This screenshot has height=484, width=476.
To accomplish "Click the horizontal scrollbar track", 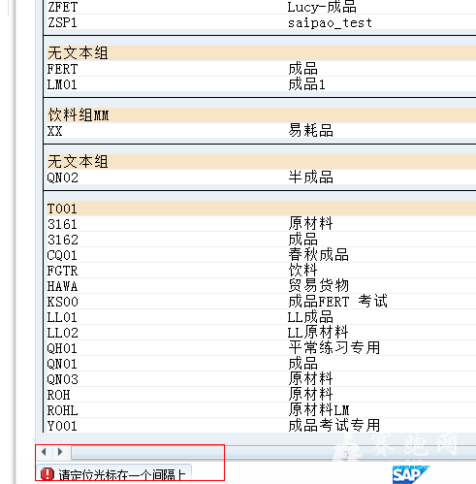I will click(273, 452).
